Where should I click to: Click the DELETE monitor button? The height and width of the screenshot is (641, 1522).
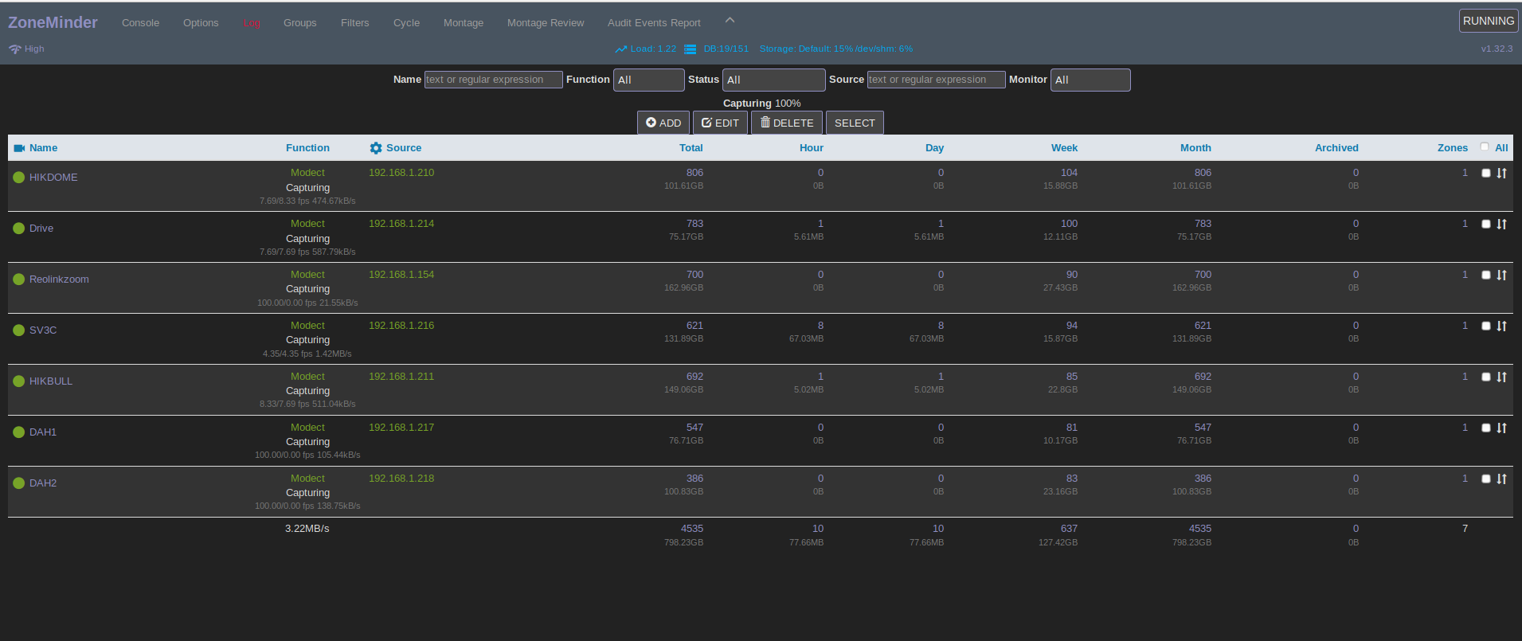pyautogui.click(x=787, y=123)
